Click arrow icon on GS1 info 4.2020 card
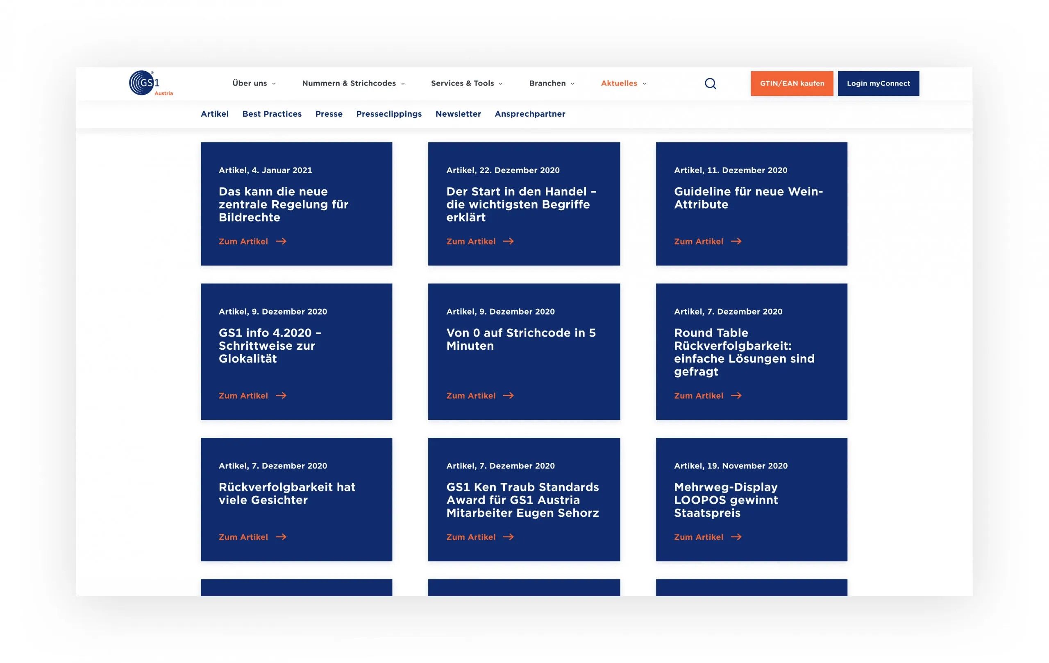 [281, 395]
